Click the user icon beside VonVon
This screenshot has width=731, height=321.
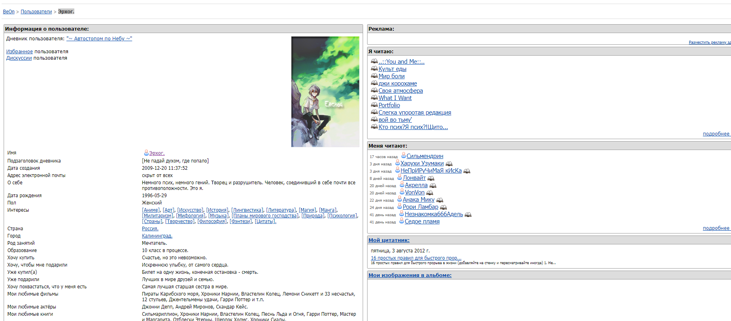pos(402,192)
